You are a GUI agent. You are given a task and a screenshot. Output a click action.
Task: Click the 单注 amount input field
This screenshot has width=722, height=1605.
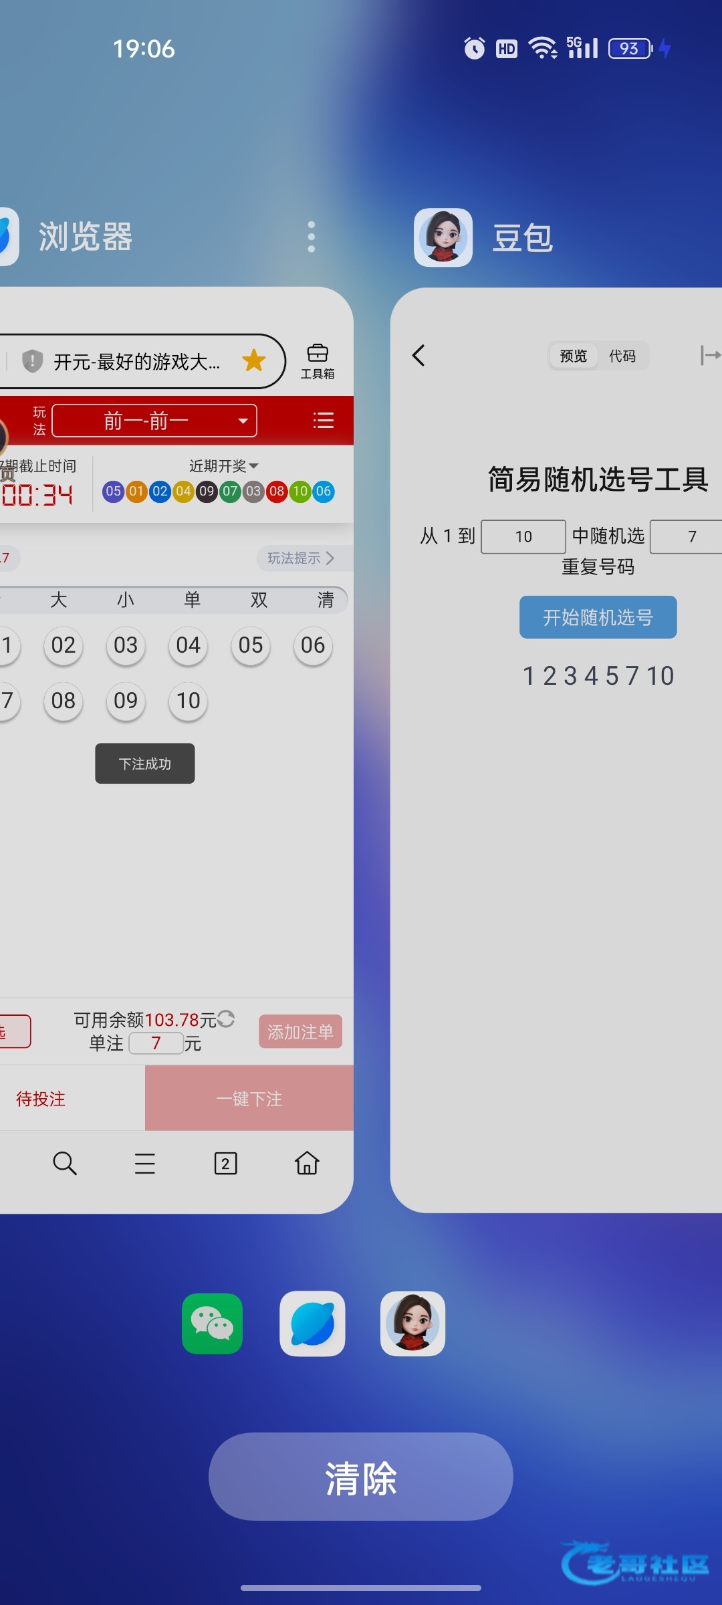156,1043
